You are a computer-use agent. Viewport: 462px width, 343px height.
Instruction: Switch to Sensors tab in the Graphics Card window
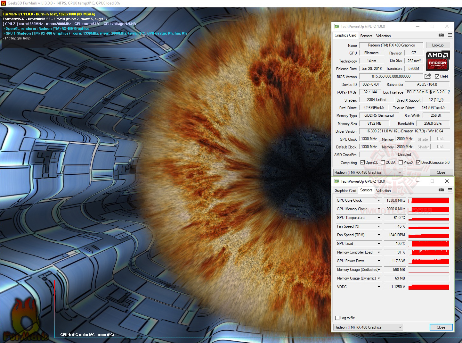[366, 36]
